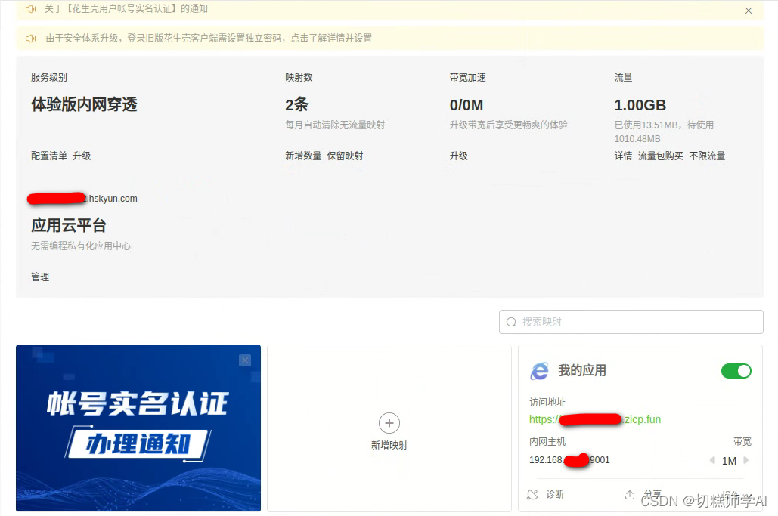
Task: Click the 1.00GB traffic value
Action: (x=640, y=105)
